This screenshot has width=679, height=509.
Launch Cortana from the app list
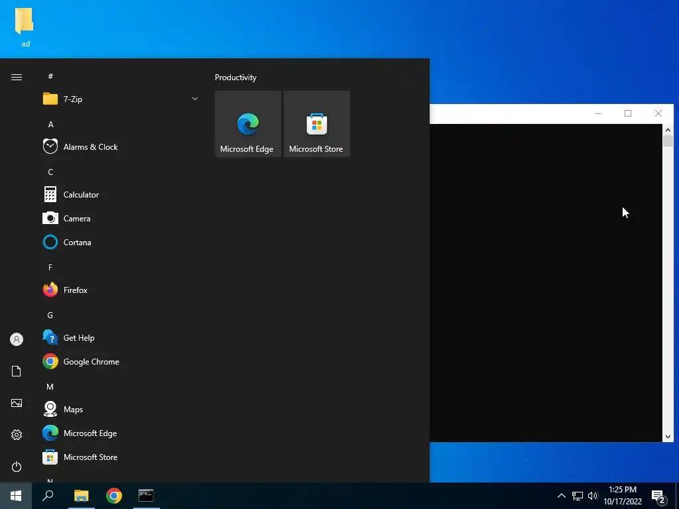[121, 242]
